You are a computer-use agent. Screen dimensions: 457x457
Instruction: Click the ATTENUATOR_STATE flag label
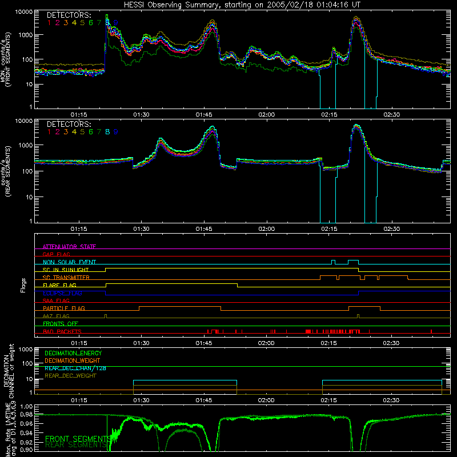point(69,247)
